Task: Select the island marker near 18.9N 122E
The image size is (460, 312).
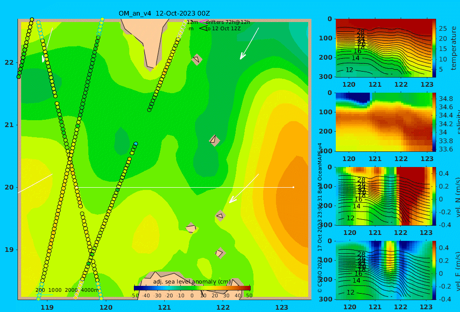Action: pyautogui.click(x=220, y=253)
